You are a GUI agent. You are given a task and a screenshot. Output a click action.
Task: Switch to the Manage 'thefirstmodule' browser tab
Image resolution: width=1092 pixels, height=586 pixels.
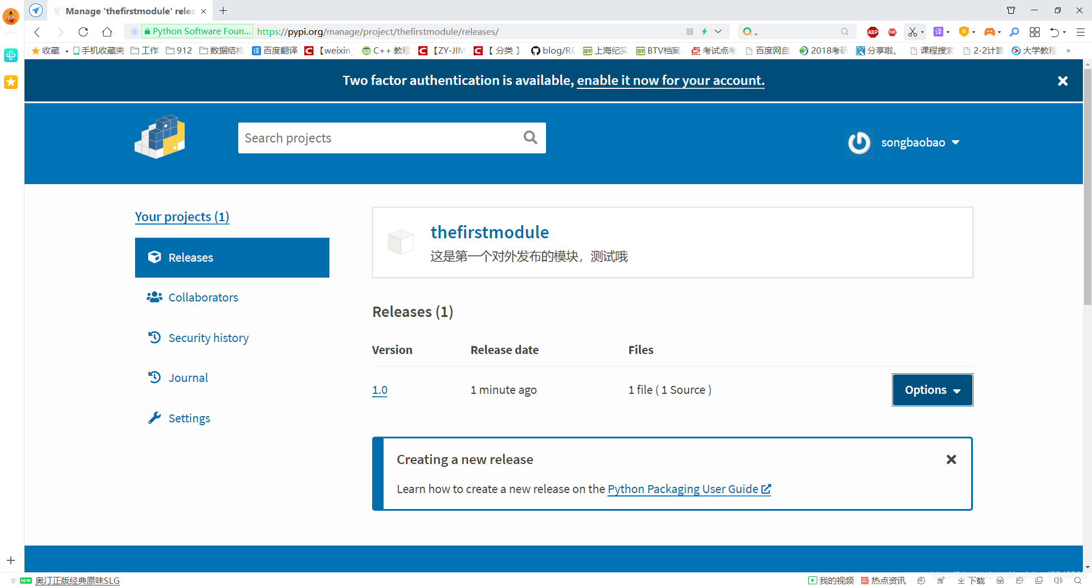point(130,11)
